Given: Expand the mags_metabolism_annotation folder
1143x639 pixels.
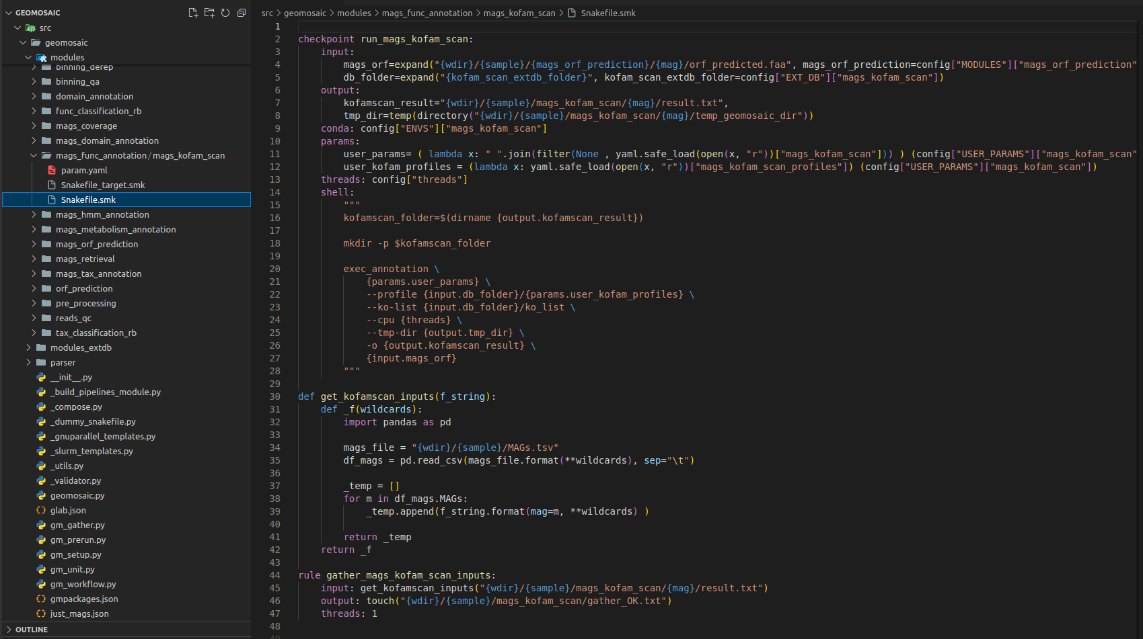Looking at the screenshot, I should [x=34, y=229].
